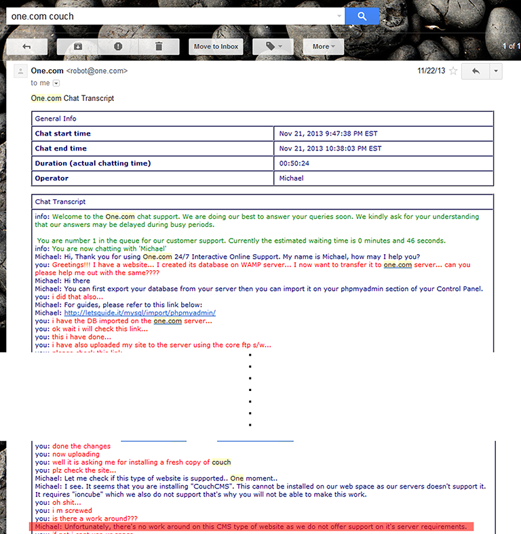Image resolution: width=521 pixels, height=534 pixels.
Task: Click the date '11/22/13'
Action: [x=431, y=71]
